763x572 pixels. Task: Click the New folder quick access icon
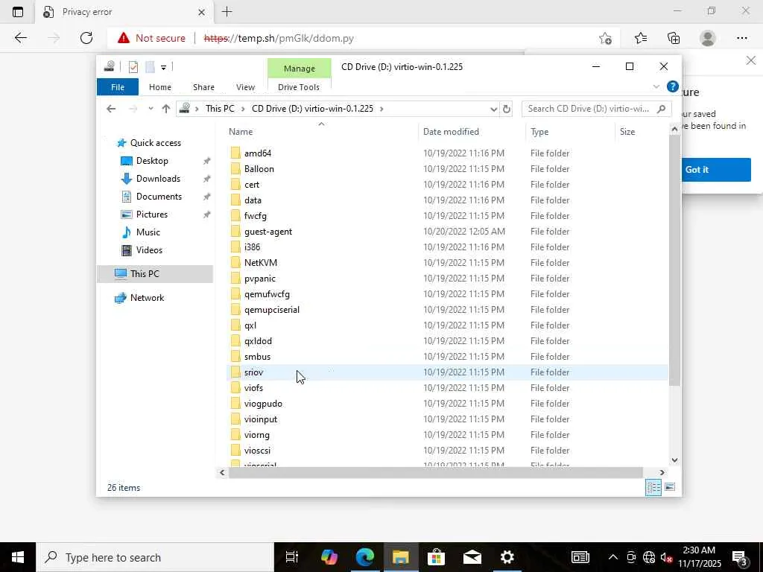tap(150, 67)
